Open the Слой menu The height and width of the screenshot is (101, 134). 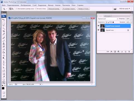coord(34,5)
